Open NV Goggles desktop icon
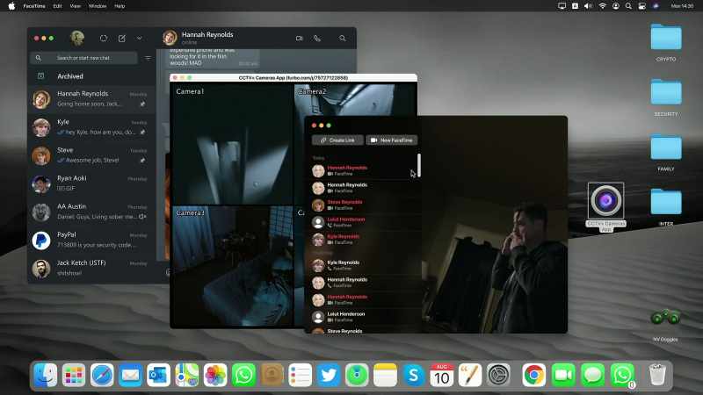The image size is (703, 395). (665, 325)
